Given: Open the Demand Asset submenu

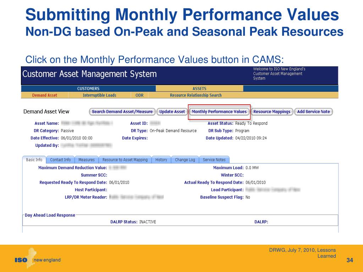Looking at the screenshot, I should pos(44,95).
